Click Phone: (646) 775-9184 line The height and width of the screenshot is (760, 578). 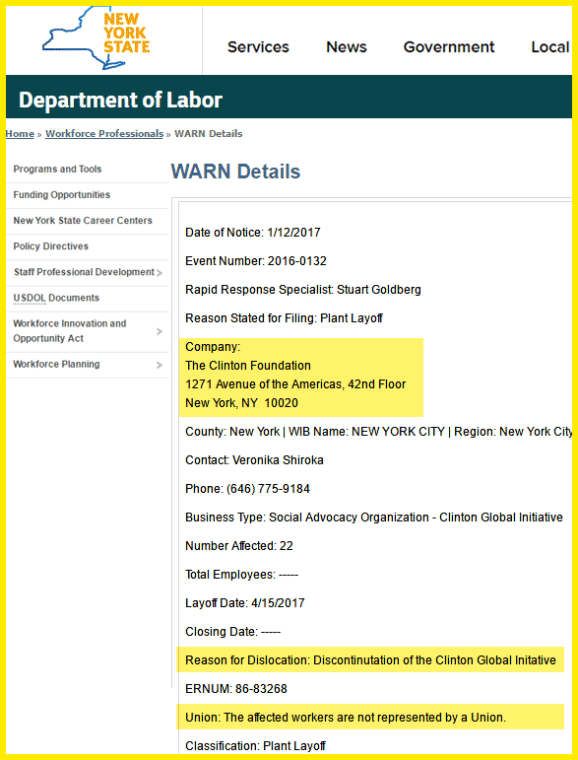point(247,489)
